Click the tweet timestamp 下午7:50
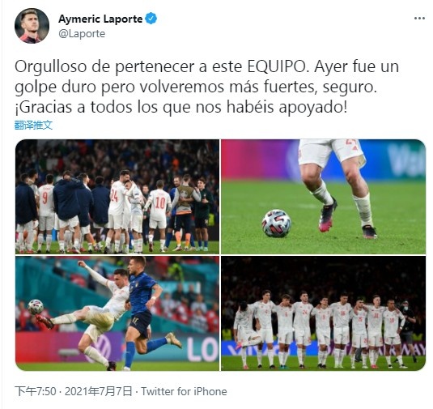433x409 pixels. tap(36, 391)
